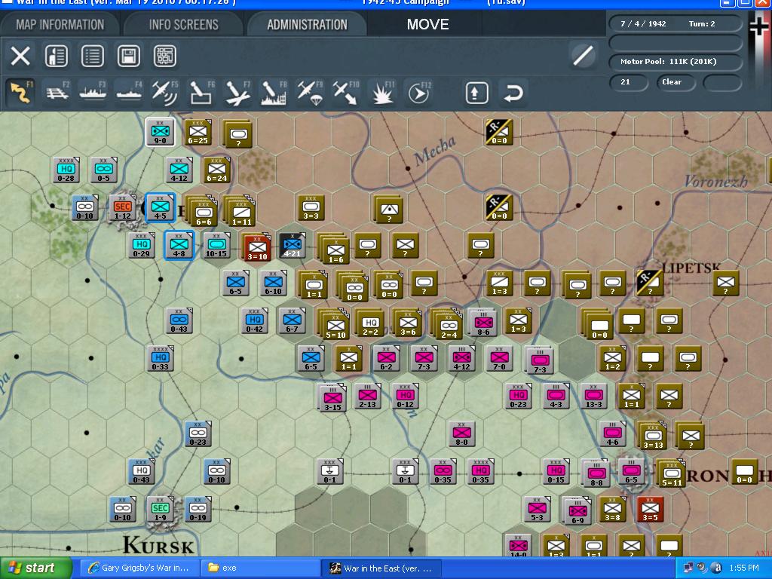
Task: Switch to the ADMINISTRATION tab
Action: (x=308, y=24)
